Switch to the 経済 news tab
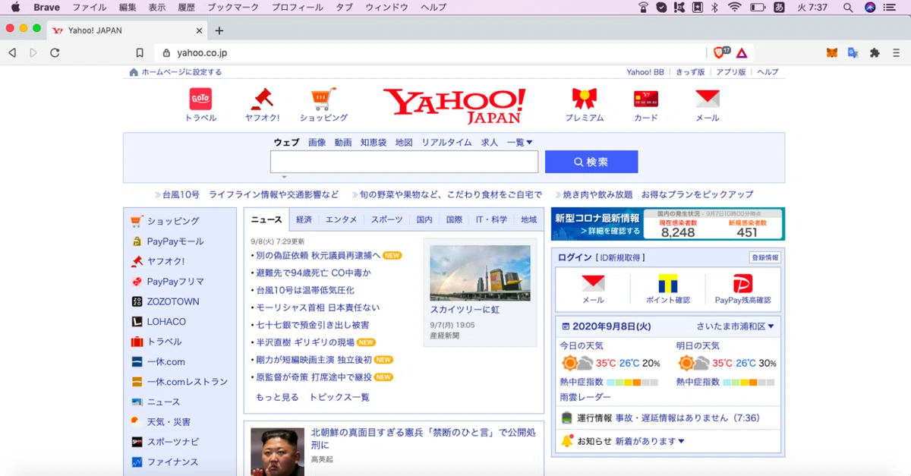This screenshot has width=911, height=476. [x=304, y=219]
